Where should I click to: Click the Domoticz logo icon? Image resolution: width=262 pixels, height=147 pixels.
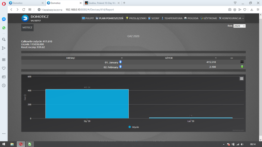[25, 18]
